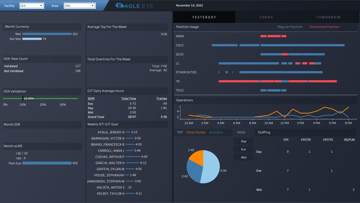Toggle the TOP legend label above pie chart

pos(180,132)
